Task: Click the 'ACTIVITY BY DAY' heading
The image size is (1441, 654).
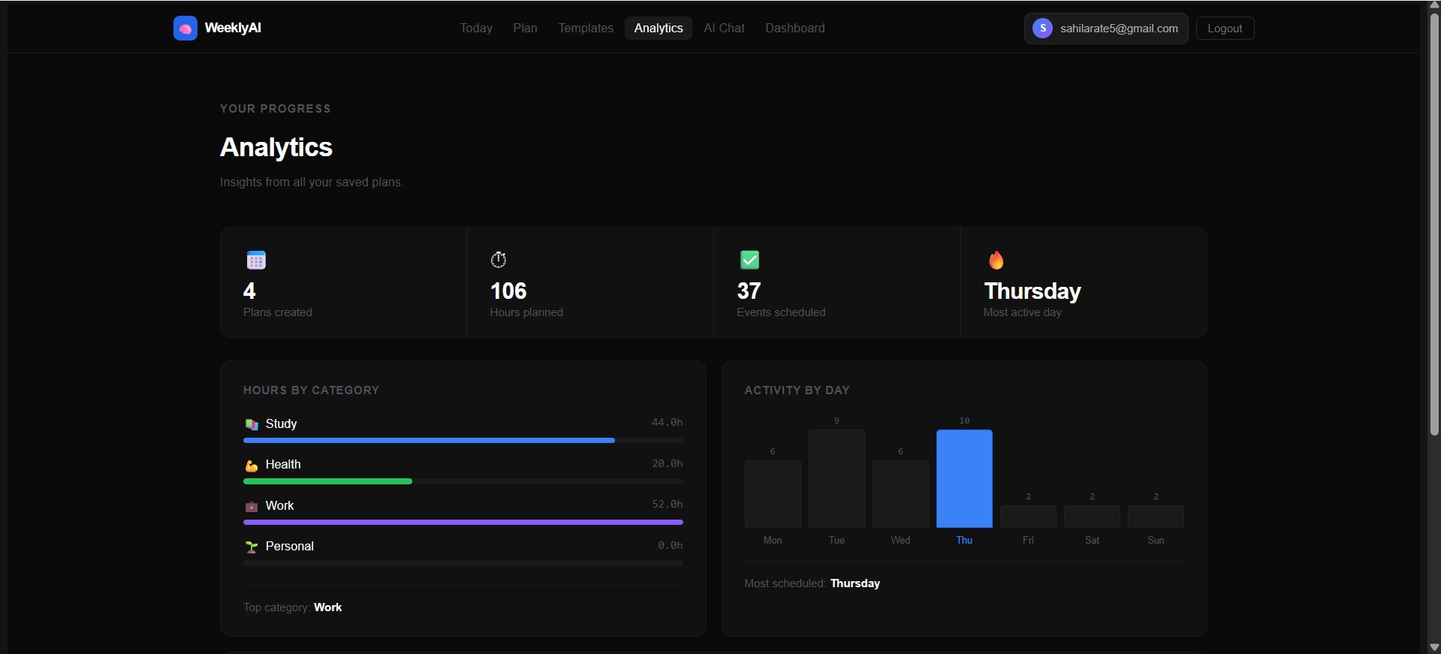Action: coord(797,390)
